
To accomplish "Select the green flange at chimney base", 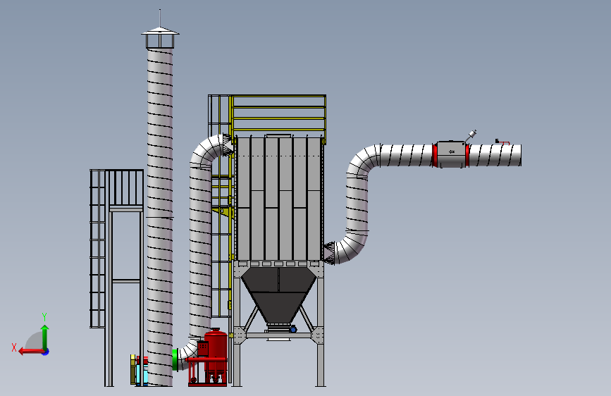I will coord(175,359).
